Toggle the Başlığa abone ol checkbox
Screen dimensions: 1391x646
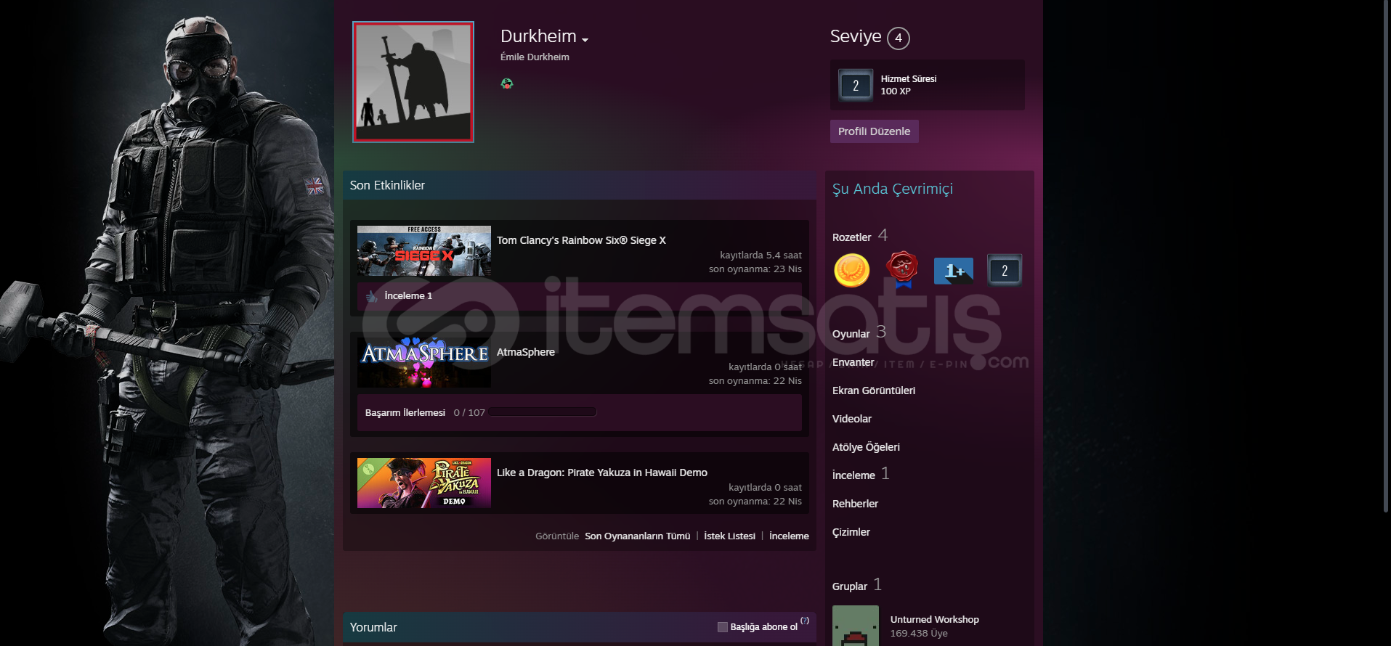tap(722, 627)
